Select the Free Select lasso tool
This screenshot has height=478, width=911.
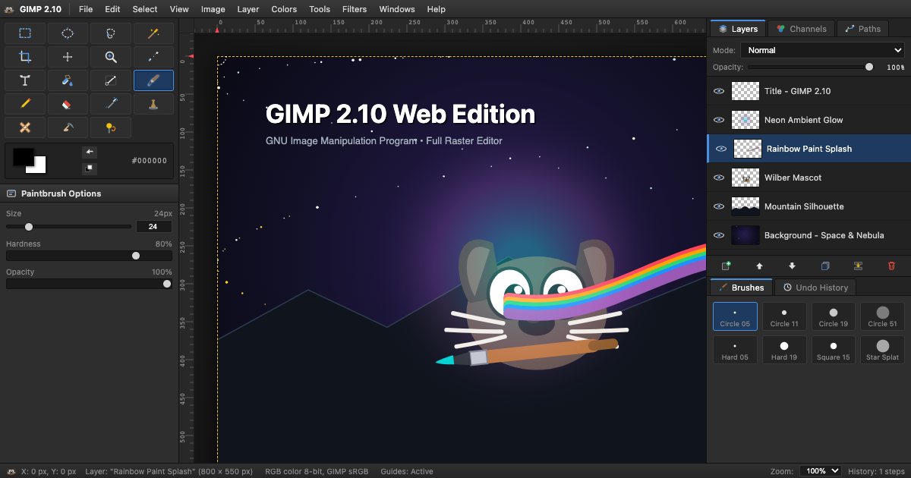pos(111,33)
